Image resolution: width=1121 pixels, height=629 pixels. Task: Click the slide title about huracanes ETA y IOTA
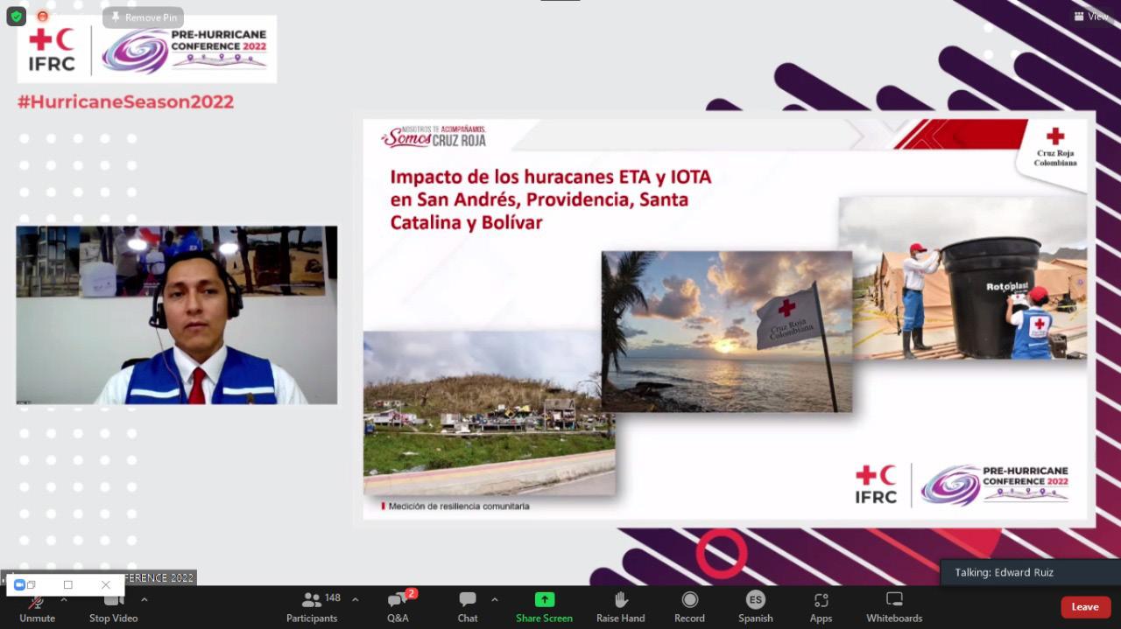551,199
